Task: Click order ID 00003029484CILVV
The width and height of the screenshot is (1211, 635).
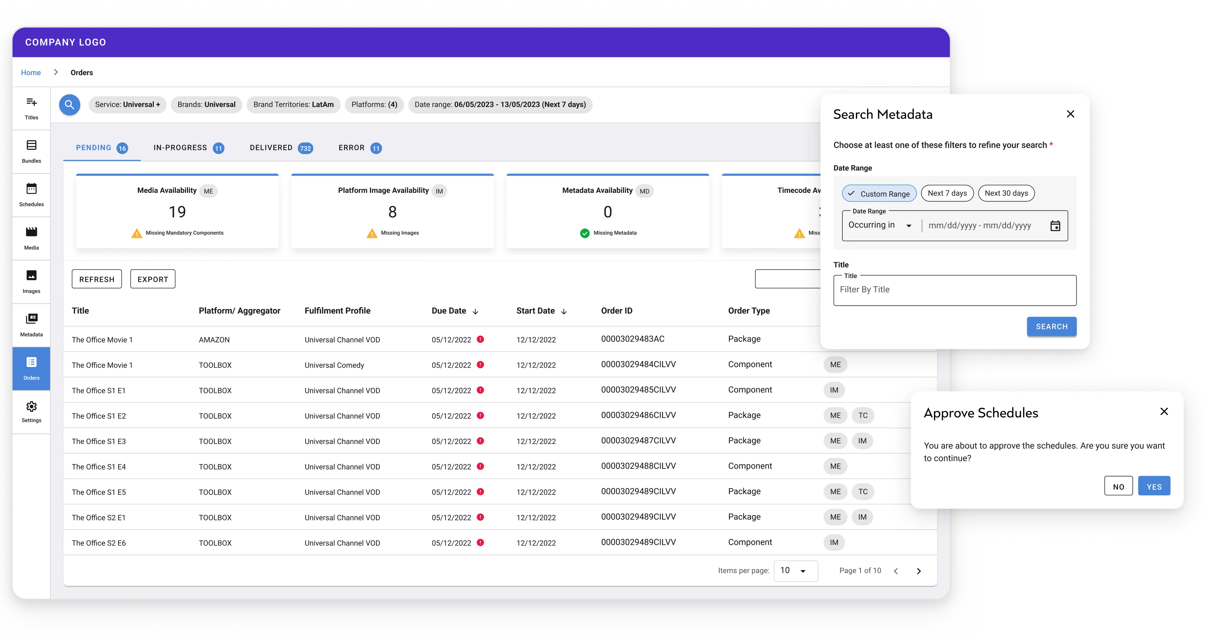Action: click(x=639, y=364)
